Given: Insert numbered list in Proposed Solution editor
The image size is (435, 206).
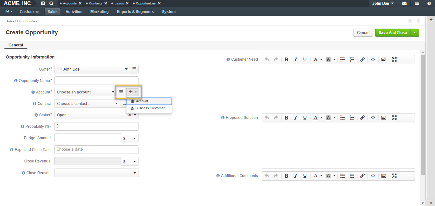Looking at the screenshot, I should pos(352,118).
